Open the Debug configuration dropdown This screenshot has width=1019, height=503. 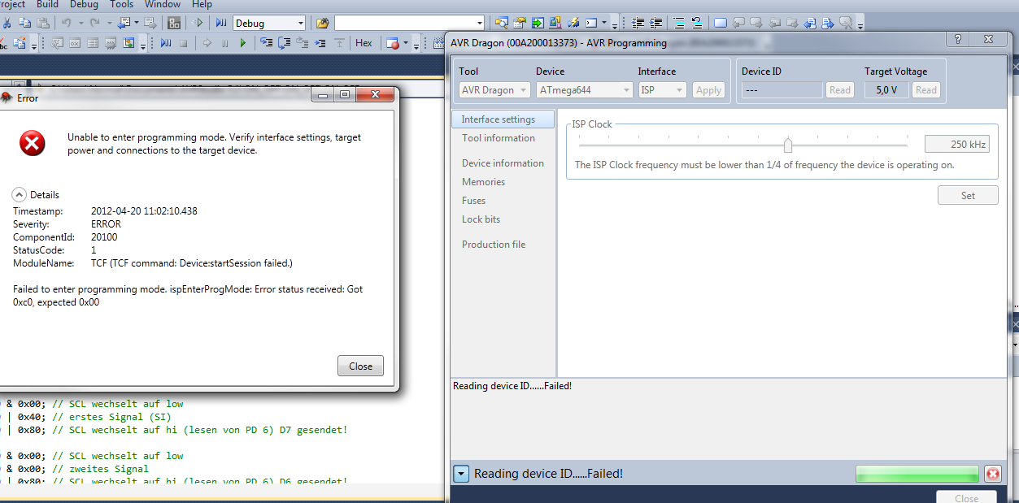301,23
